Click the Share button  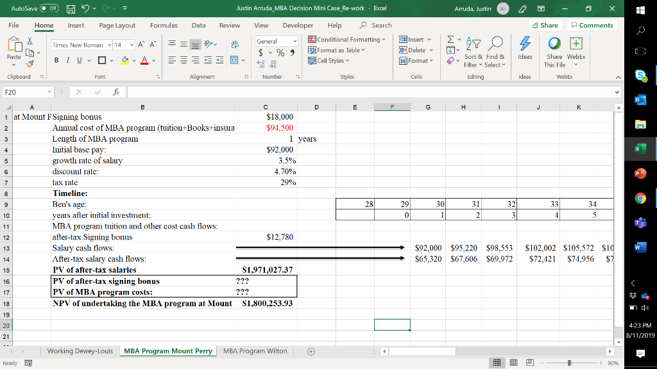[545, 25]
